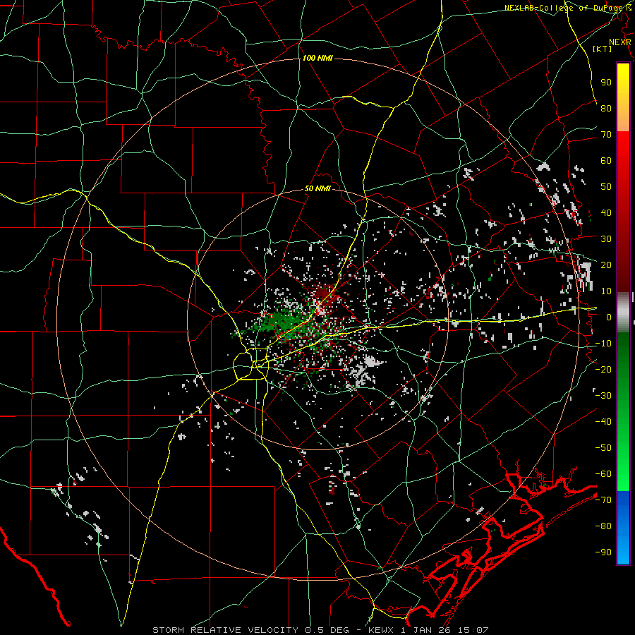This screenshot has width=635, height=635.
Task: Select the "-10" value on the velocity scale
Action: coord(603,344)
